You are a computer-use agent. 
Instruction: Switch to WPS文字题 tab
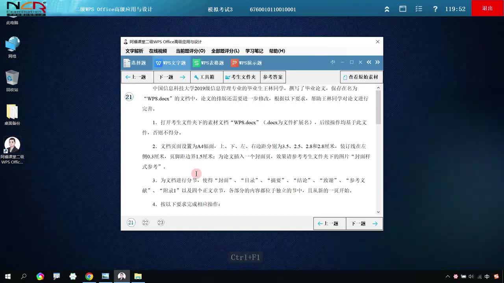pyautogui.click(x=170, y=63)
